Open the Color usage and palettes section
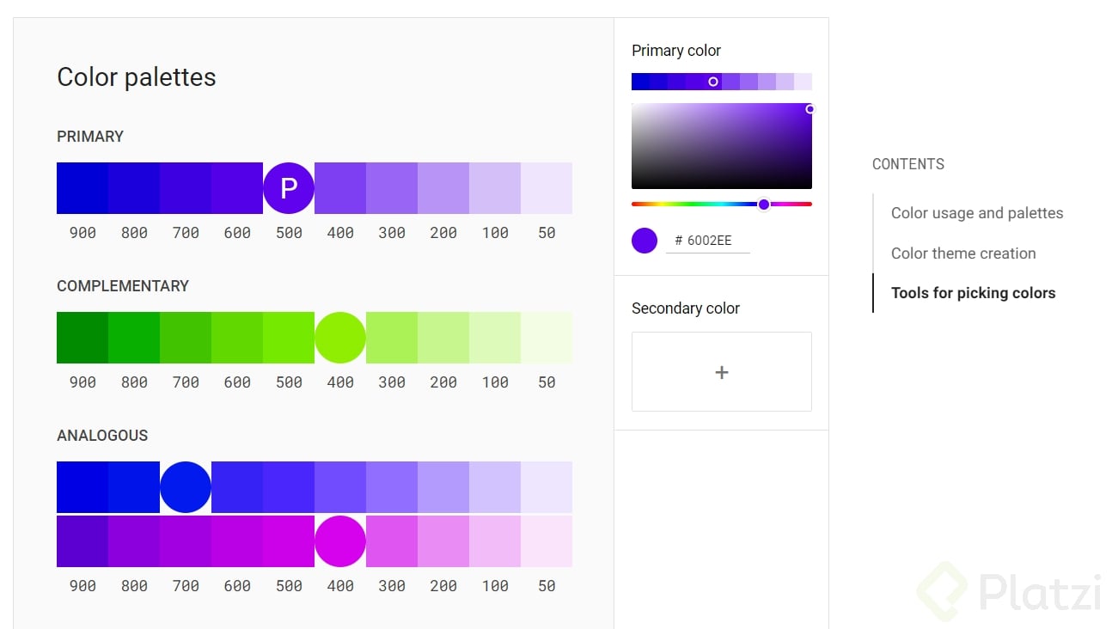 [977, 213]
